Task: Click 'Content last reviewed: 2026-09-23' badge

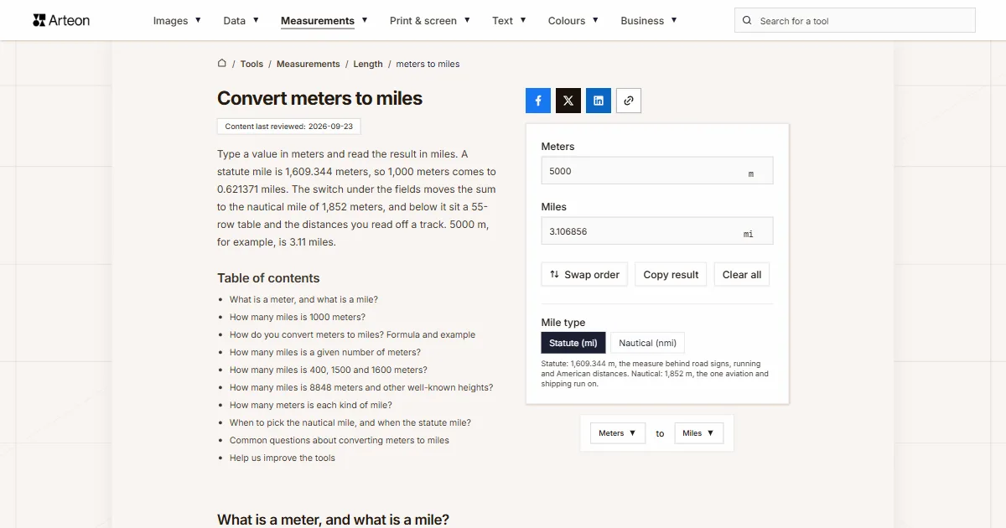Action: coord(288,127)
